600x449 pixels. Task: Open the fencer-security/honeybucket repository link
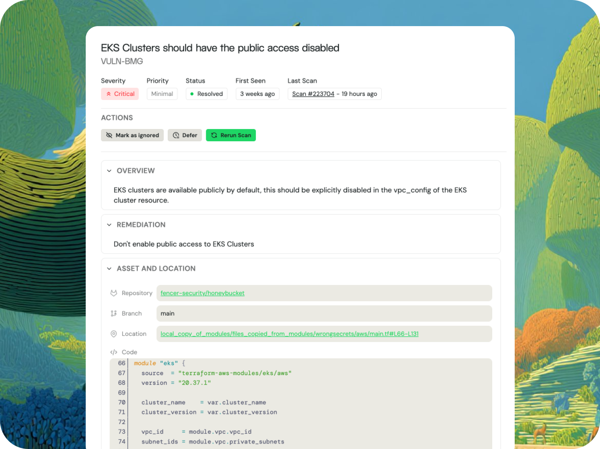click(202, 293)
